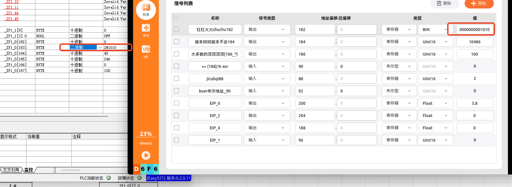512x187 pixels.
Task: Click the 故障状态 green indicator
Action: (x=140, y=178)
